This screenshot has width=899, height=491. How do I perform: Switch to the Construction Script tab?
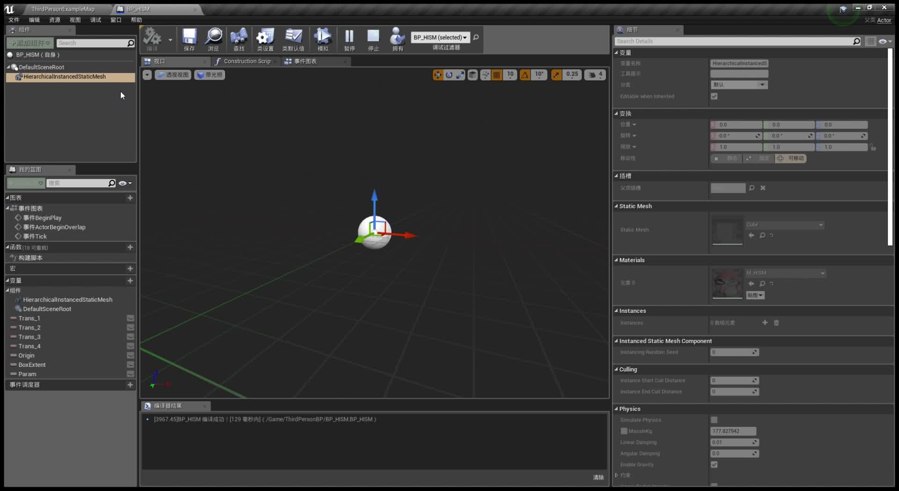246,61
